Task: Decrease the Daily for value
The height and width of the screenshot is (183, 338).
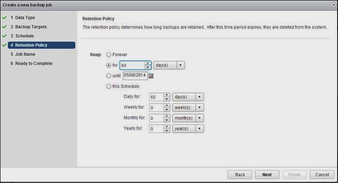Action: [x=166, y=99]
